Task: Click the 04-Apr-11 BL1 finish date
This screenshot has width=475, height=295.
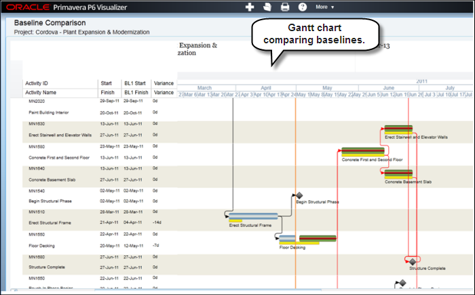Action: point(133,223)
